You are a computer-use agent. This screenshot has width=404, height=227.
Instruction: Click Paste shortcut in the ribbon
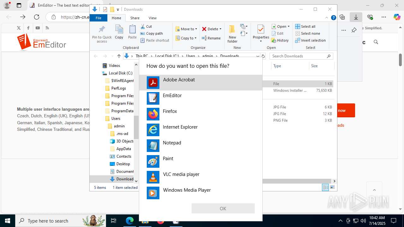point(155,40)
